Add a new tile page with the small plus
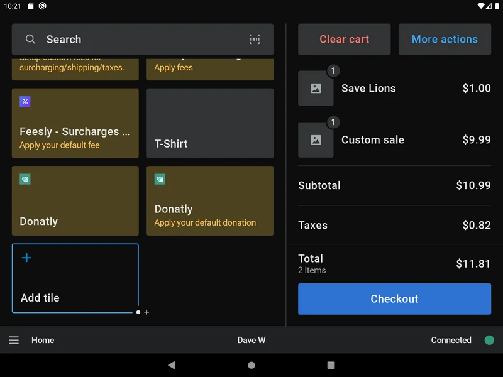 point(146,312)
